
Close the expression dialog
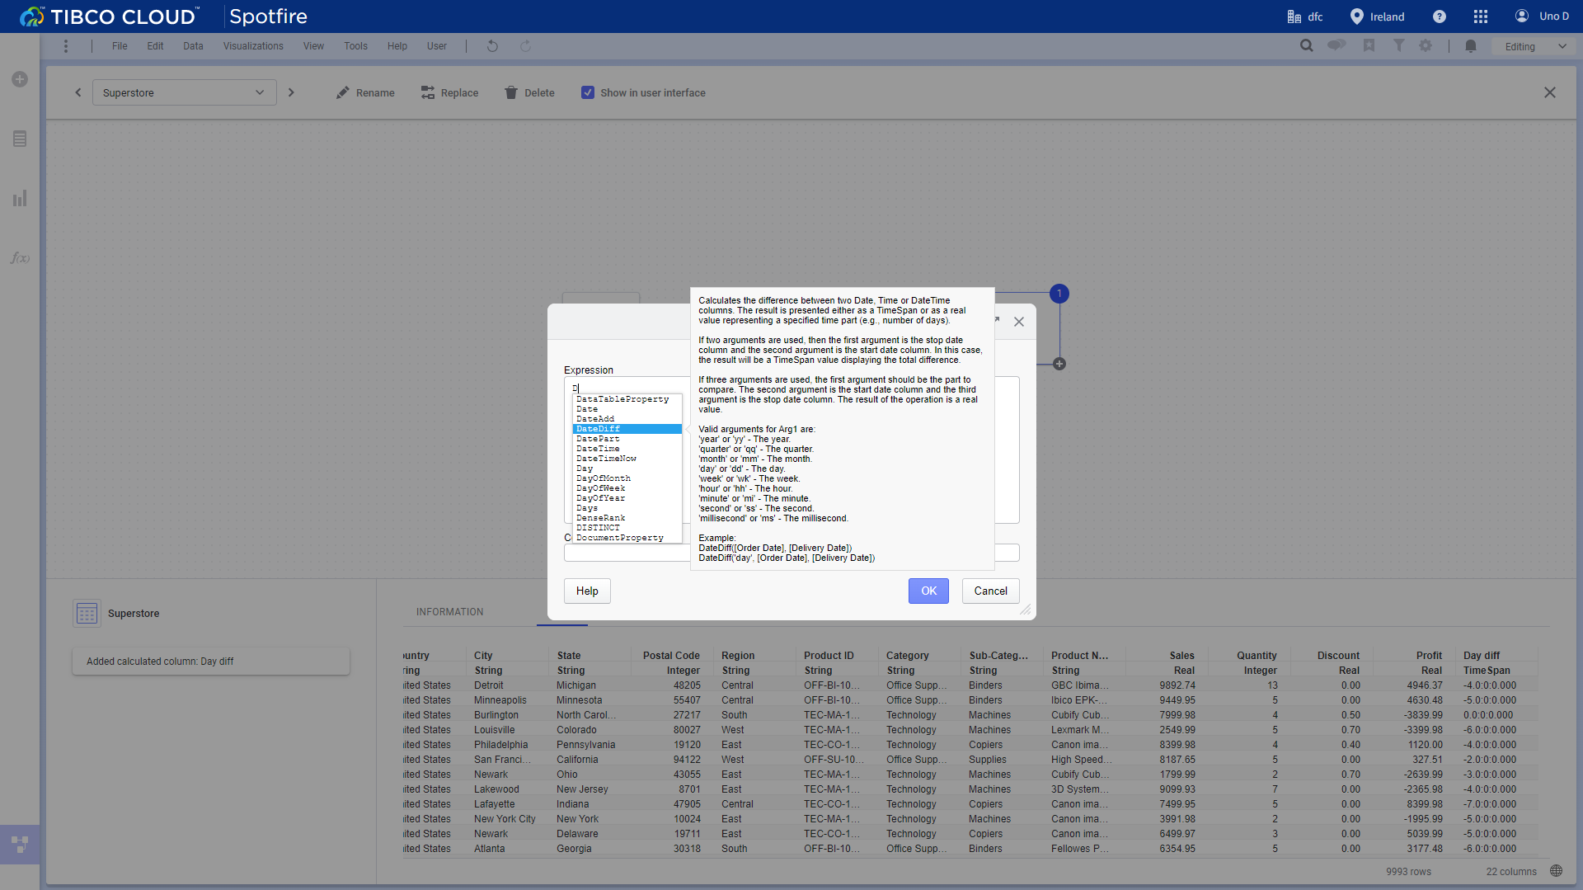(x=1019, y=322)
